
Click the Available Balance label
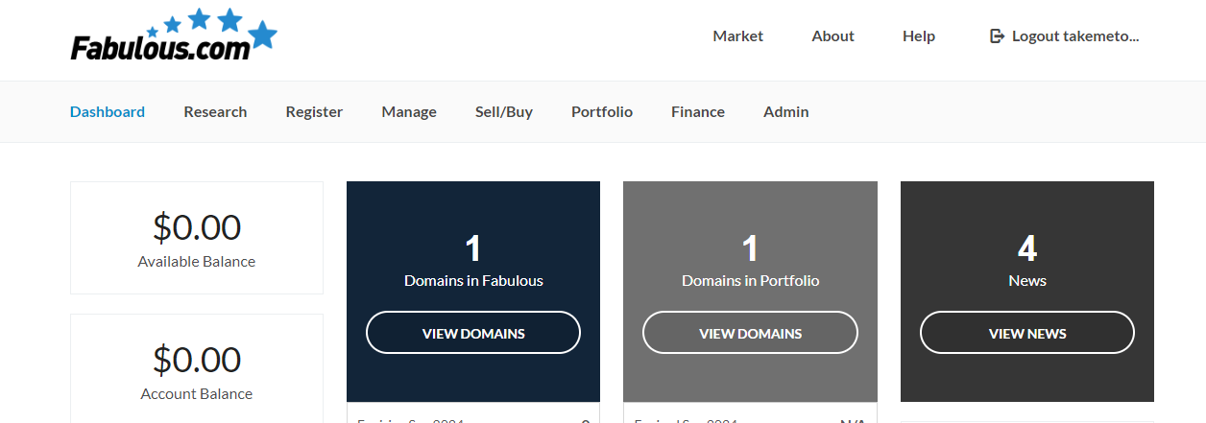tap(197, 261)
